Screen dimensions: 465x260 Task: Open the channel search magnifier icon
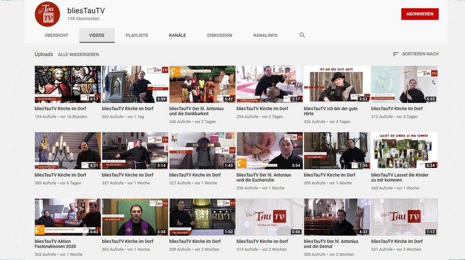302,35
